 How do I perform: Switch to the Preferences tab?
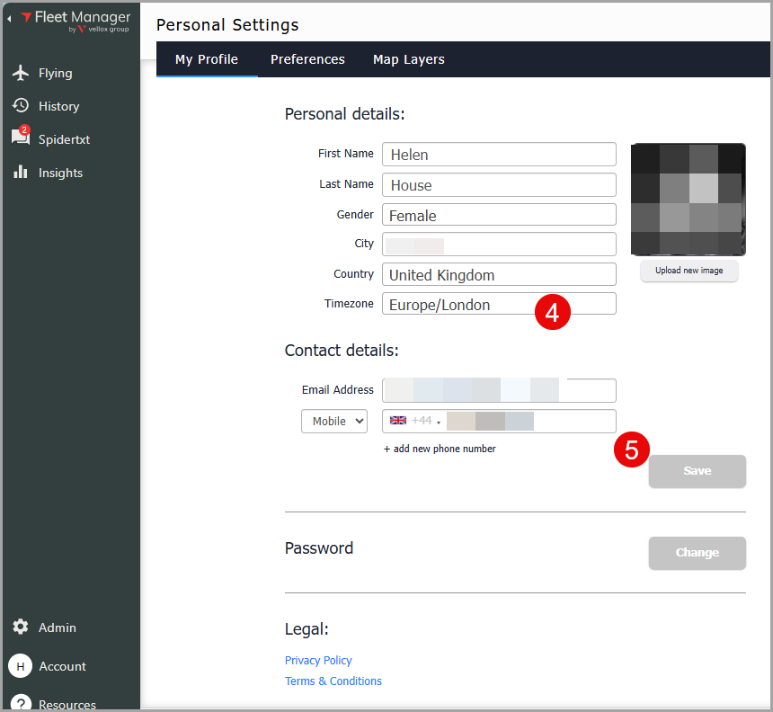click(307, 59)
